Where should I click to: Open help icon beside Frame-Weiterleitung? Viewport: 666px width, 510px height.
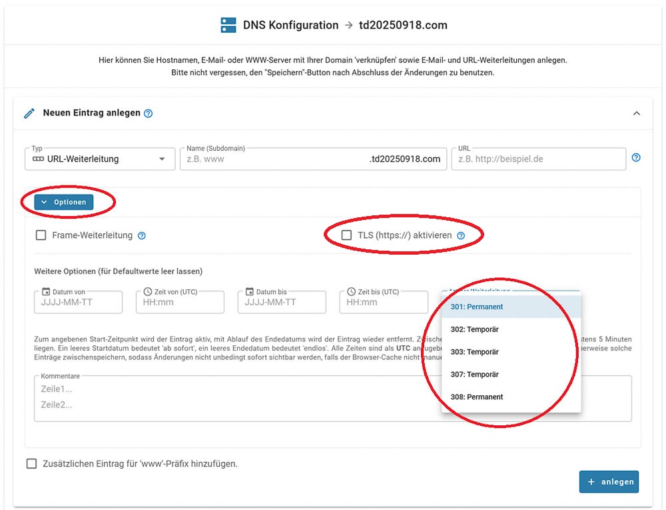tap(141, 235)
